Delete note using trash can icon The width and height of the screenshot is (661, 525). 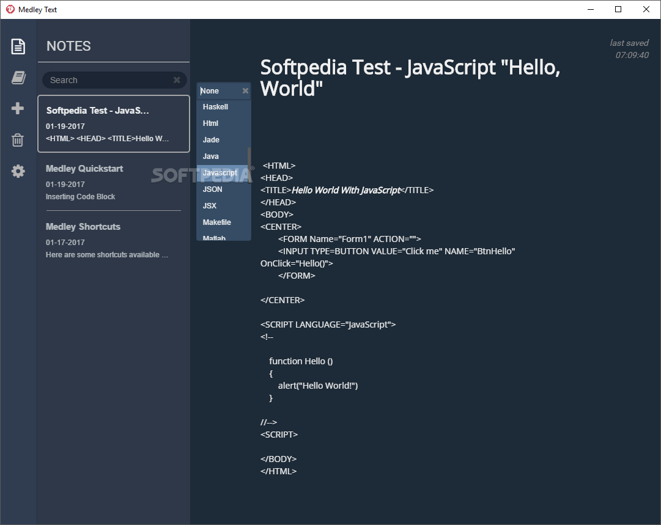[x=18, y=140]
